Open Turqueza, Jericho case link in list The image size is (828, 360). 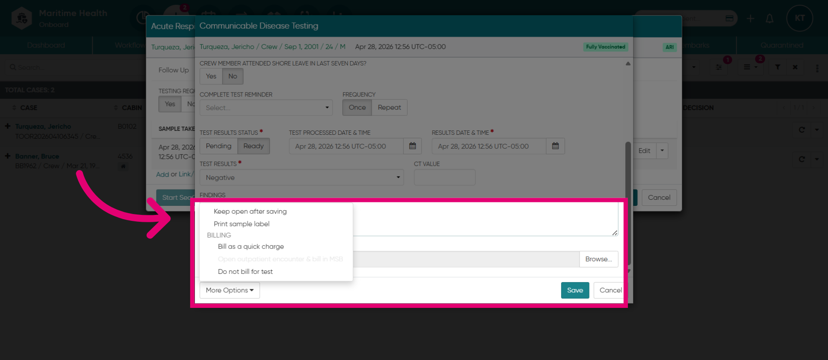[x=43, y=126]
